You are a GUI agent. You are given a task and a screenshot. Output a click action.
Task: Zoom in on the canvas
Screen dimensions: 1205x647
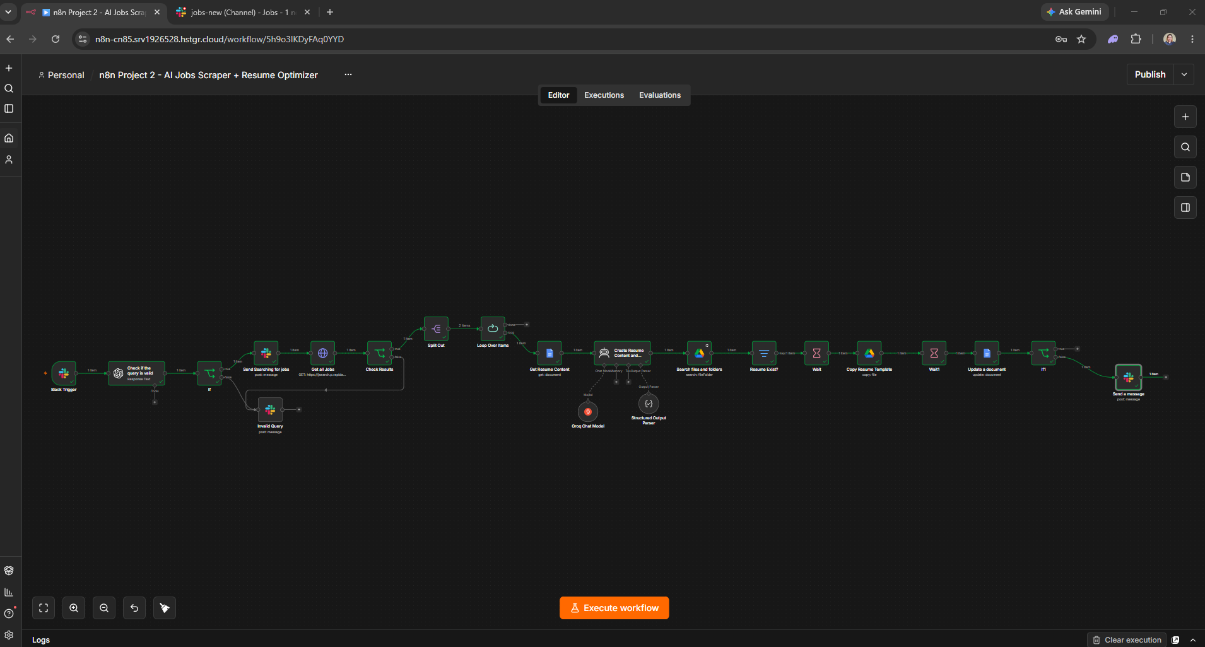[x=74, y=608]
